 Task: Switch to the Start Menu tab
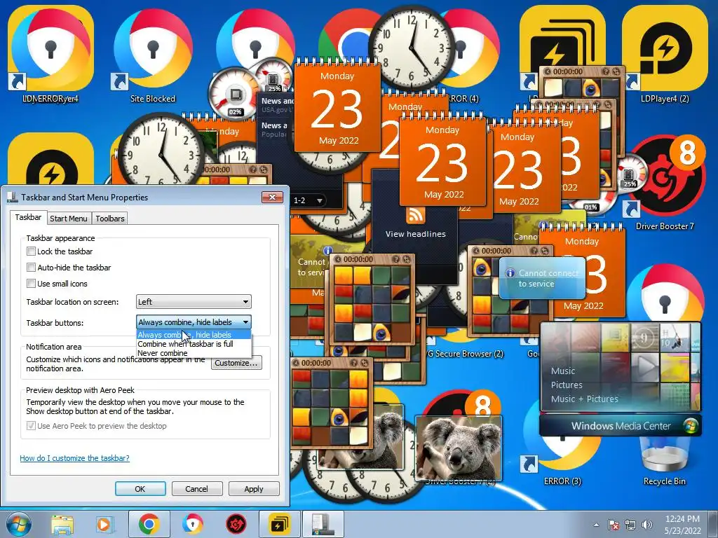pos(69,219)
